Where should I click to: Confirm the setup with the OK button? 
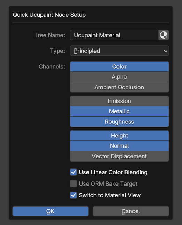click(x=50, y=211)
